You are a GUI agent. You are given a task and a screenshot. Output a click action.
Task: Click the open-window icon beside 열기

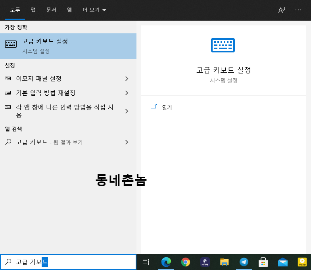[154, 106]
